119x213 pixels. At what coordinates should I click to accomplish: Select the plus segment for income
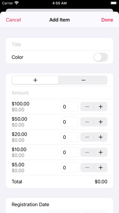pos(35,80)
